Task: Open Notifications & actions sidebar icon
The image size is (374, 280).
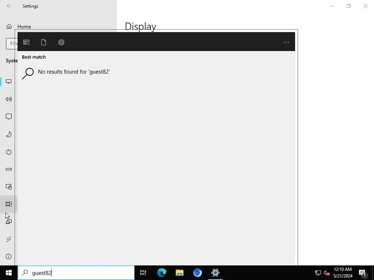Action: tap(9, 117)
